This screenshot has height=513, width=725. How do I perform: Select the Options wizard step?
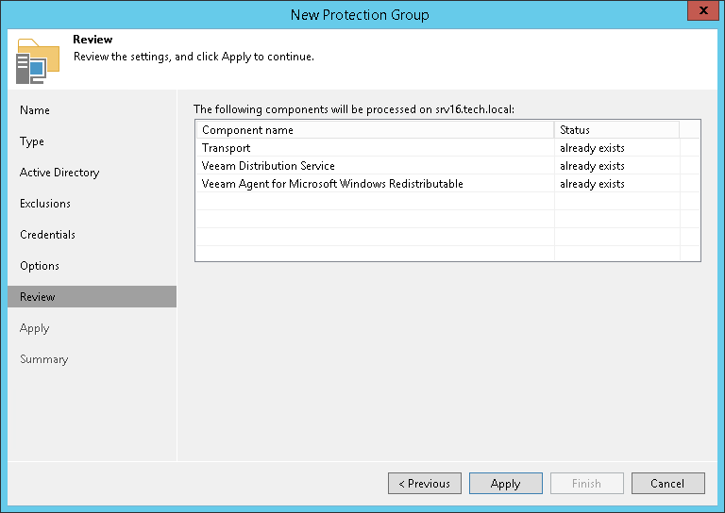tap(40, 266)
